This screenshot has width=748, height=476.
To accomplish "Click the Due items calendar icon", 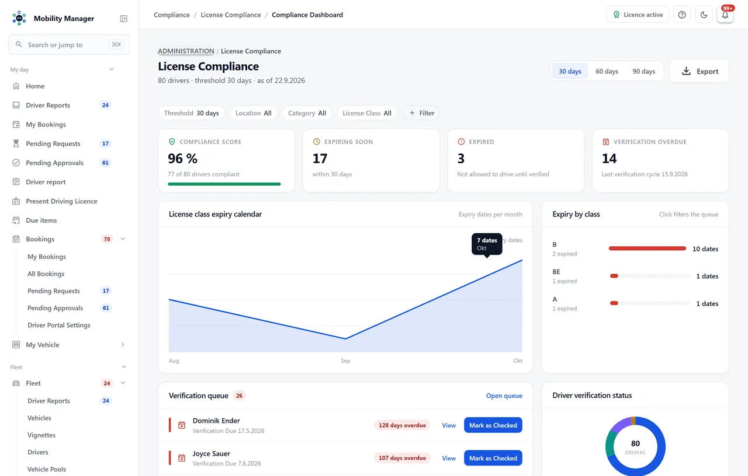I will click(16, 220).
